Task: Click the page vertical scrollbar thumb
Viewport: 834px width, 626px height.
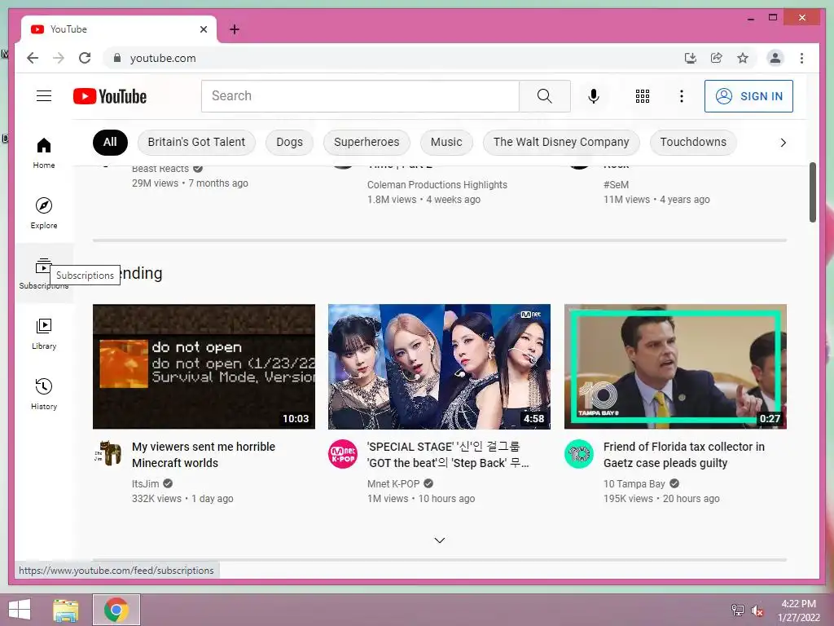Action: 813,192
